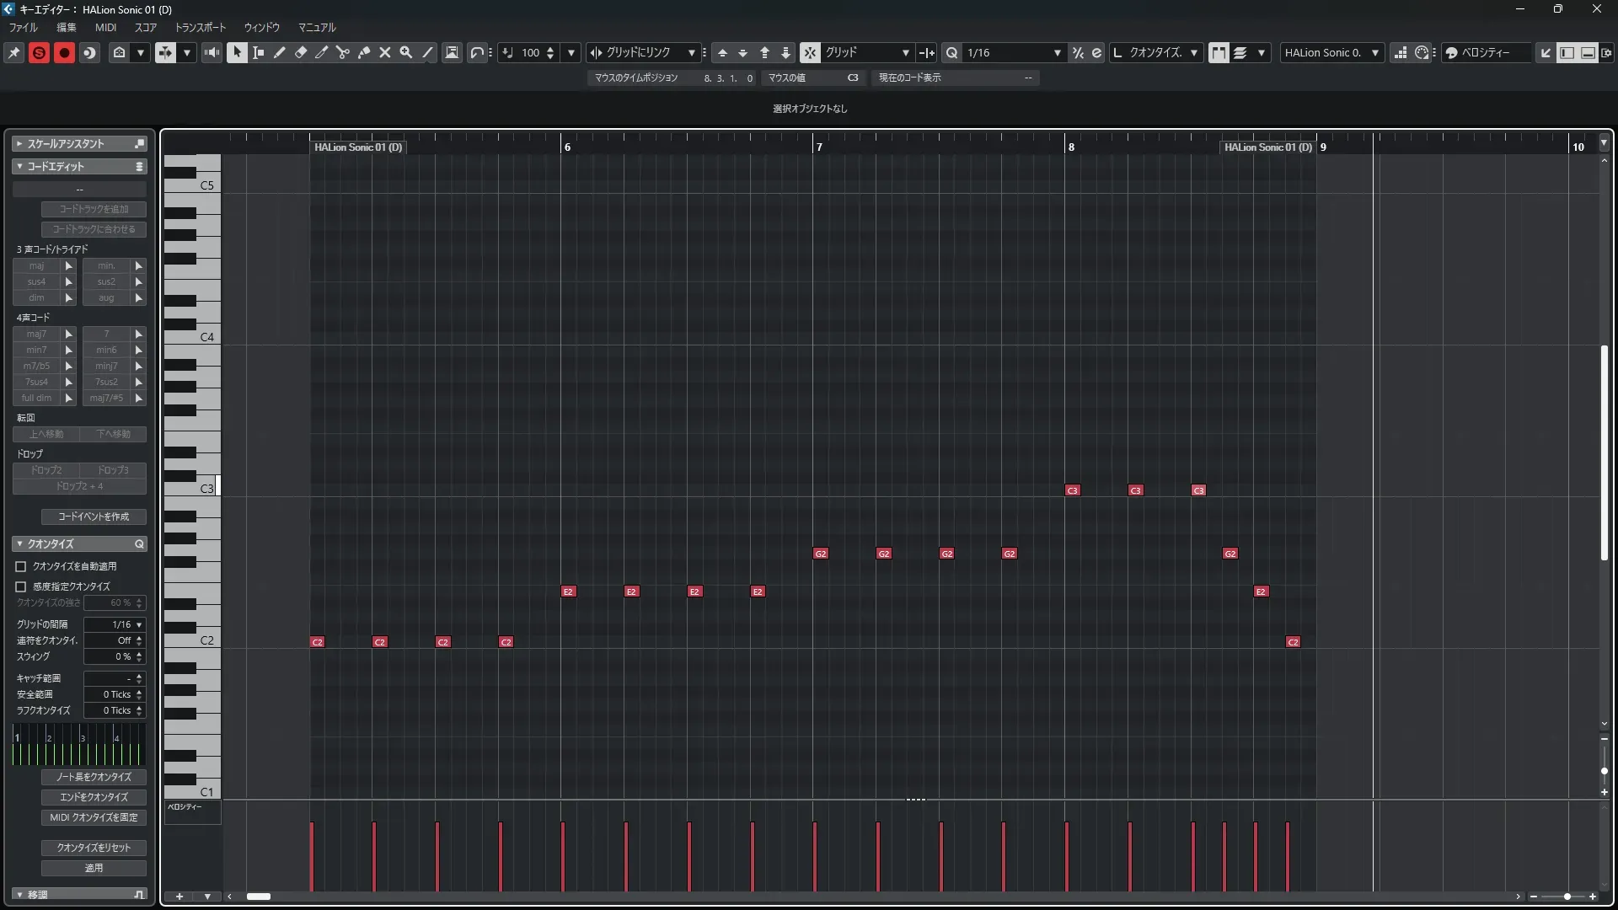Enable auto-apply quantize checkbox

21,566
